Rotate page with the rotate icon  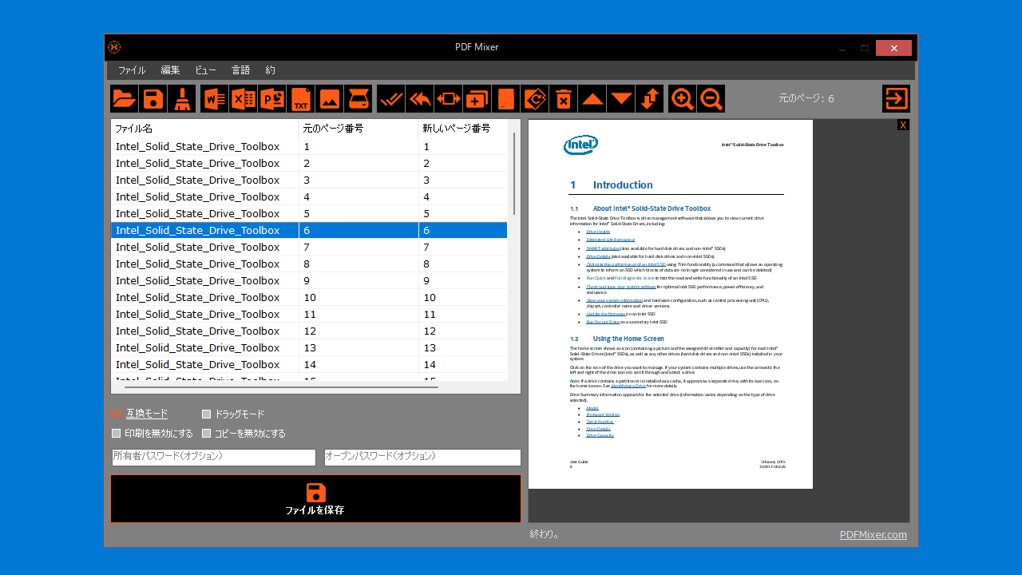(534, 99)
